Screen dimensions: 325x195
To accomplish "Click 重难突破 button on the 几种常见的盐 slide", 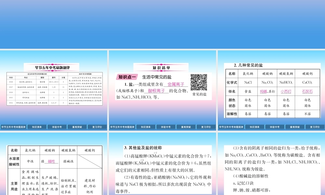I will point(295,127).
